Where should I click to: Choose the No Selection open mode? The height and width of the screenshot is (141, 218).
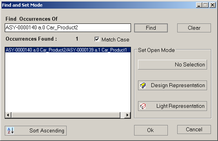point(173,64)
